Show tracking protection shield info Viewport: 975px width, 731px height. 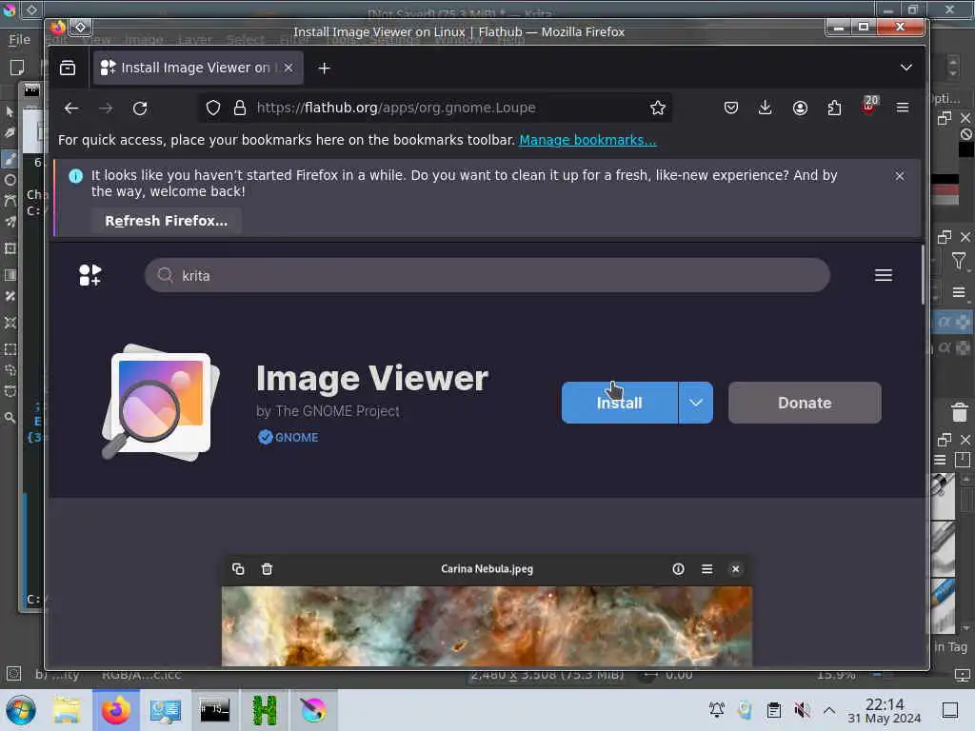[x=213, y=109]
